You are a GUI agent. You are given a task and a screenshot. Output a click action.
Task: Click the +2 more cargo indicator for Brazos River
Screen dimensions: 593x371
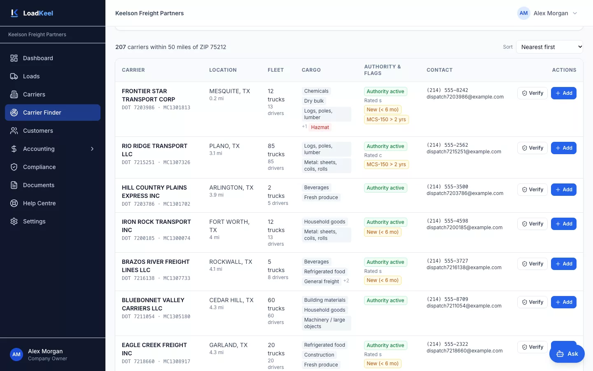pos(346,281)
